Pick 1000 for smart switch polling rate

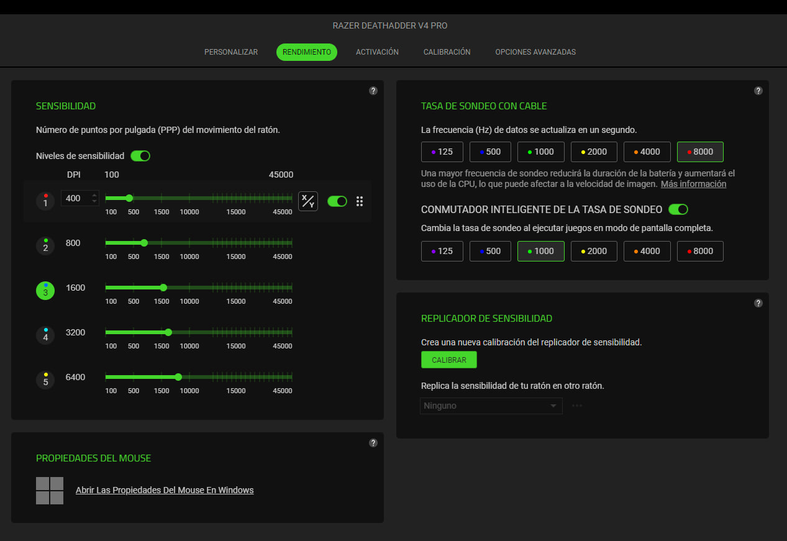point(541,251)
